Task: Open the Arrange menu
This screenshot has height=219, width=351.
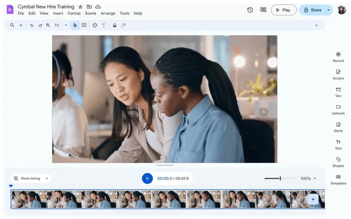Action: 108,14
